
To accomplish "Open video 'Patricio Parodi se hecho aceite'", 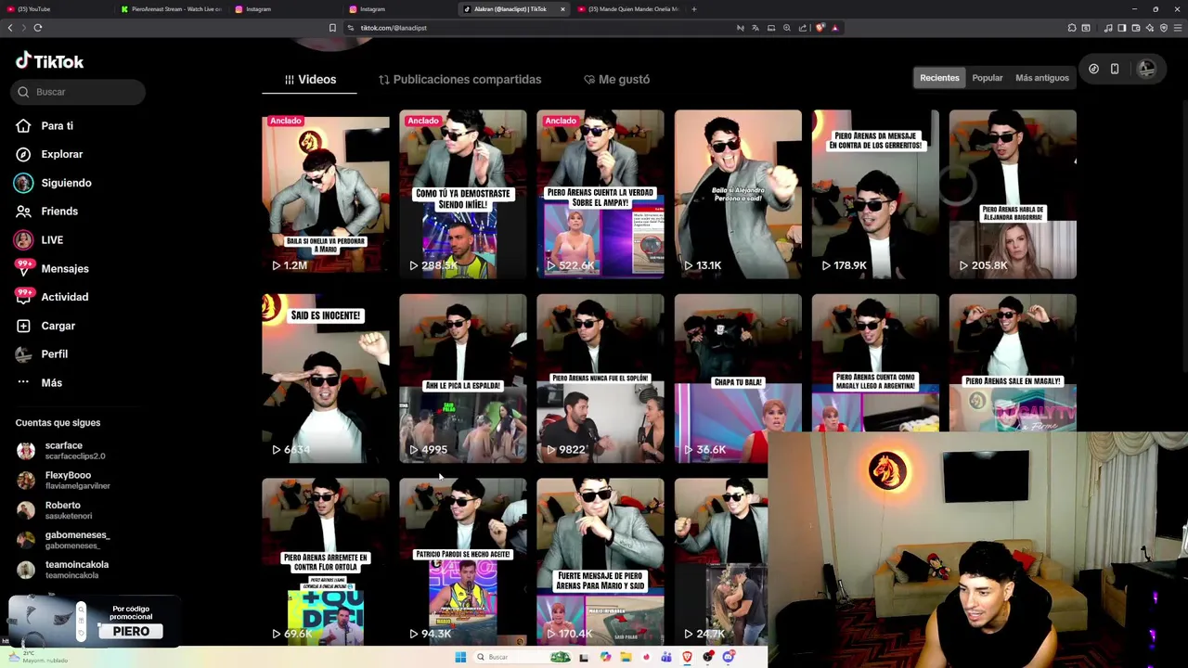I will click(x=462, y=561).
